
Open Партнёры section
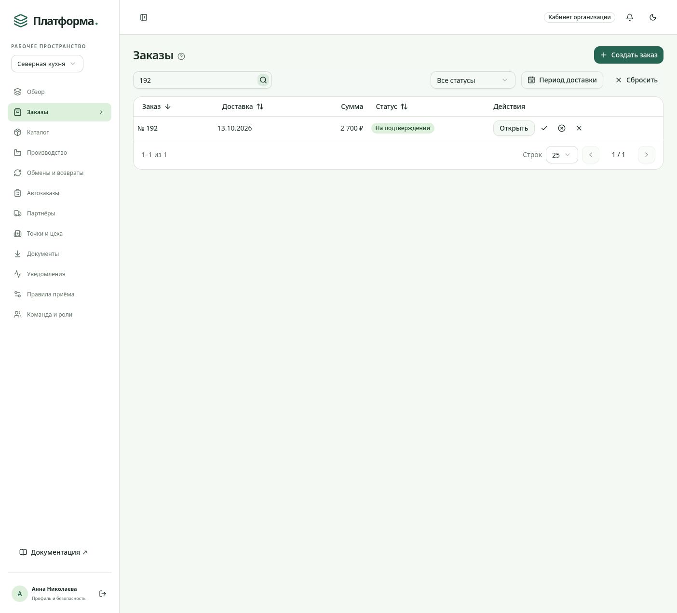pyautogui.click(x=59, y=213)
